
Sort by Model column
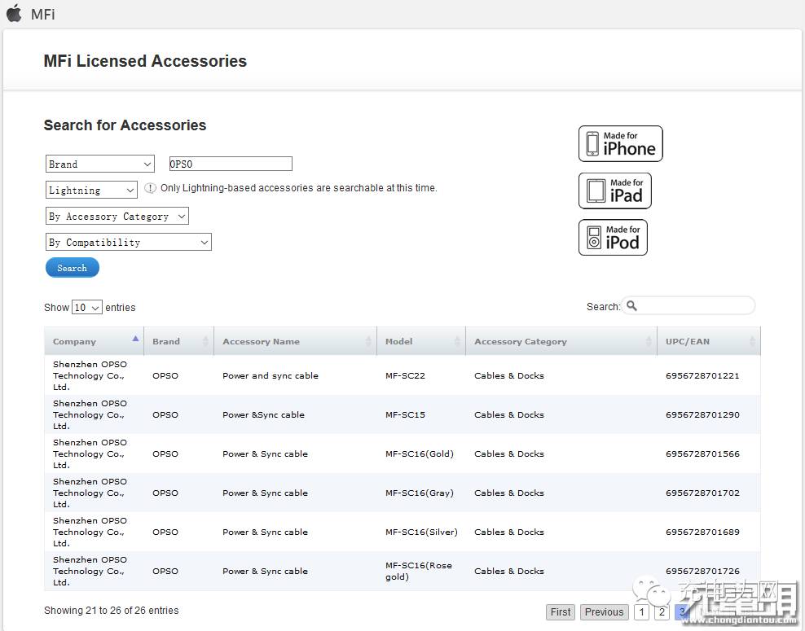tap(421, 341)
